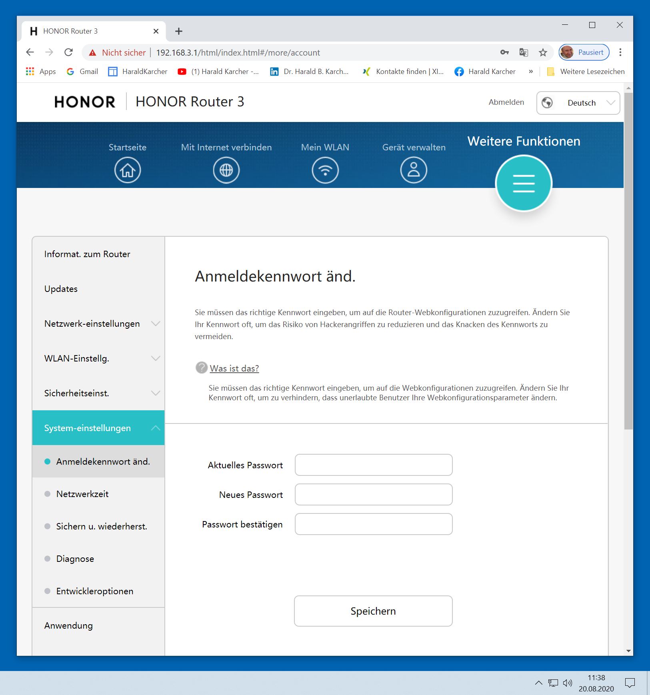Click the scrollbar down arrow
650x695 pixels.
[628, 651]
